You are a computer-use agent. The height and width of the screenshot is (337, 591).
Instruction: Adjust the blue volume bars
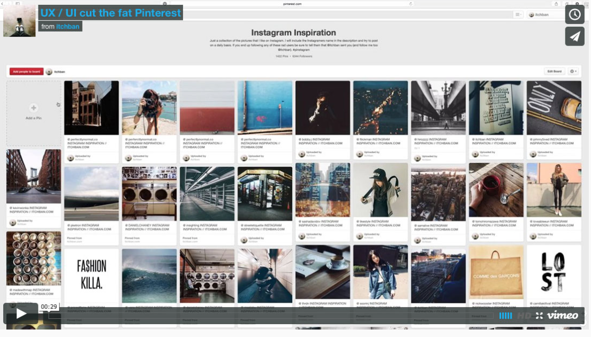coord(505,316)
